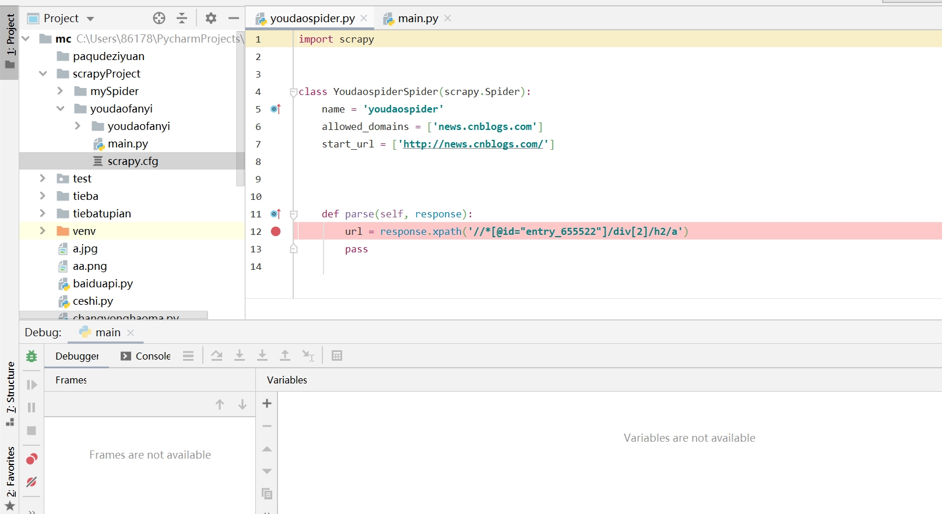
Task: Open the Project view dropdown
Action: pos(90,19)
